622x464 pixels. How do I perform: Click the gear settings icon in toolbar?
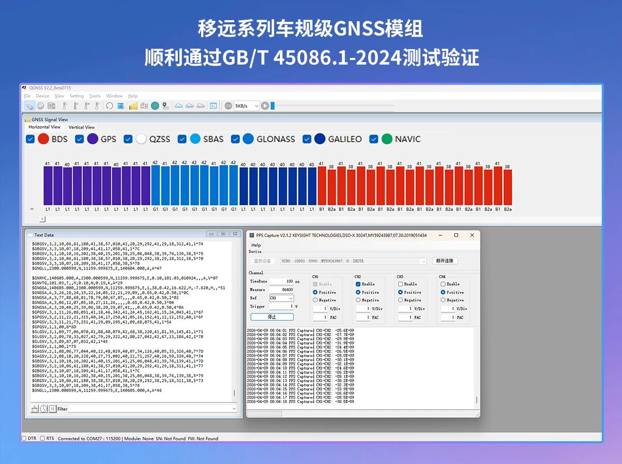(40, 106)
